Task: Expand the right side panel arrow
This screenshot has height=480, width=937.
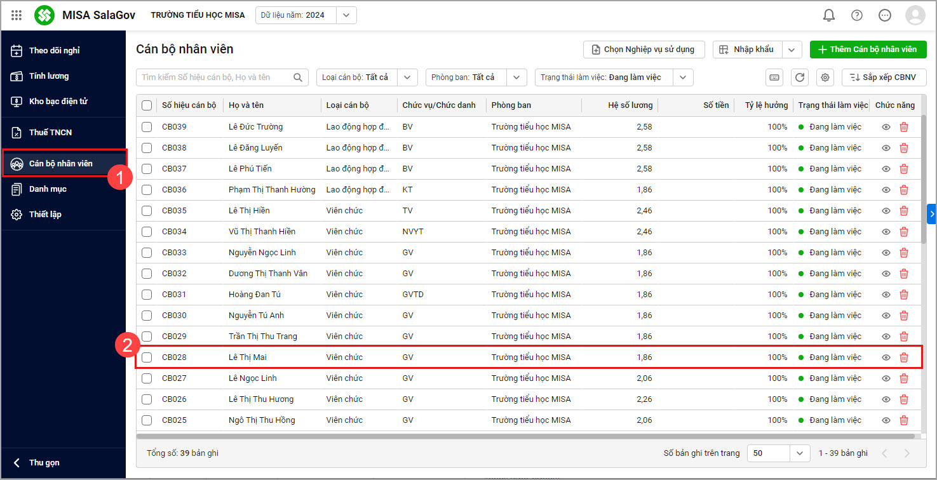Action: click(932, 215)
